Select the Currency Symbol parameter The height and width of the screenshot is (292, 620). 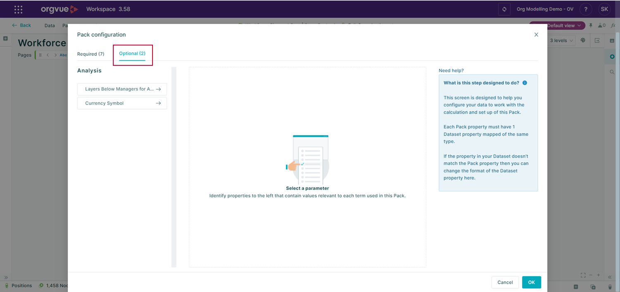[122, 103]
